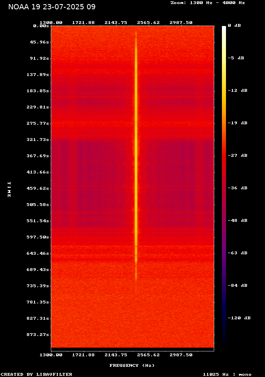Viewport: 265px width, 377px height.
Task: Click the time label '781.35s'
Action: click(38, 302)
